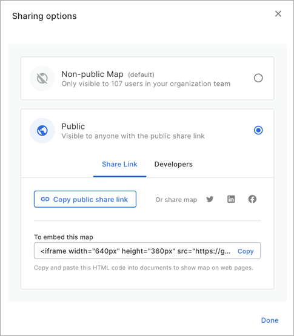
Task: Copy the iframe embed code
Action: pyautogui.click(x=246, y=251)
